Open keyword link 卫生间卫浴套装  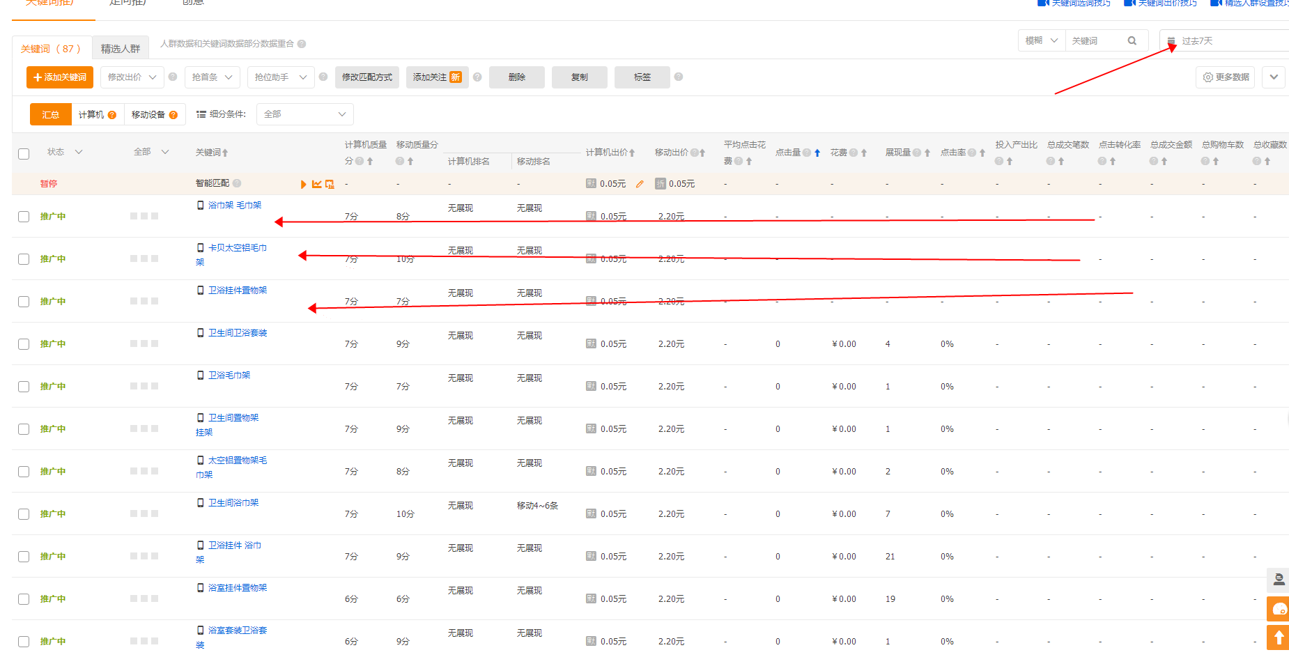click(238, 333)
